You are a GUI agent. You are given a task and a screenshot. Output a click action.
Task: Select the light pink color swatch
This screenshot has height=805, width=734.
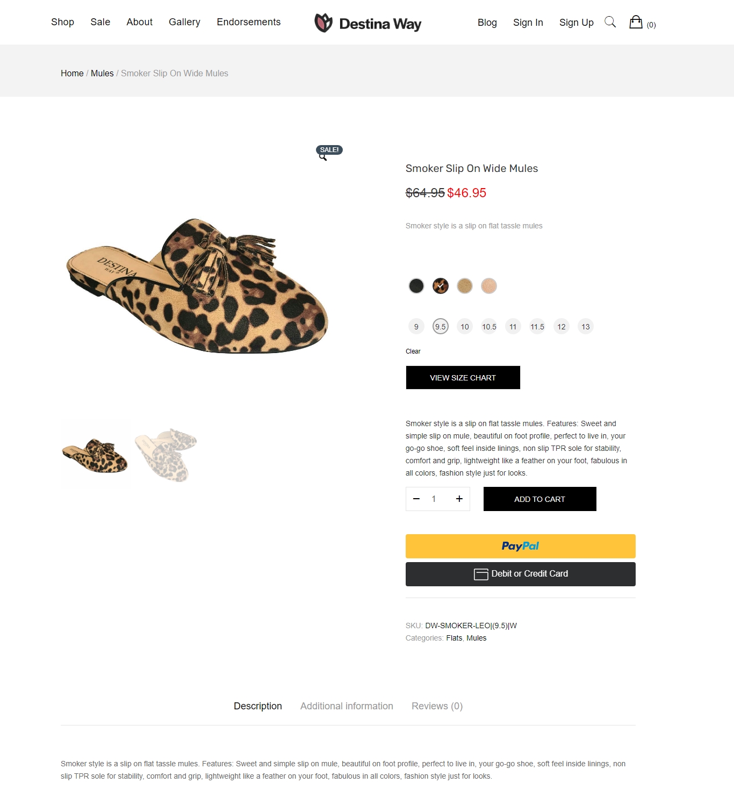point(489,286)
